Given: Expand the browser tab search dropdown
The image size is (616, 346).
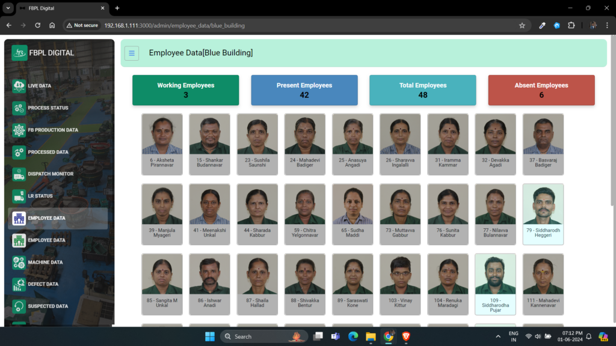Looking at the screenshot, I should (x=8, y=8).
